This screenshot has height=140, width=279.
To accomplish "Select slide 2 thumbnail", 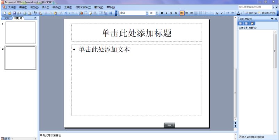I will point(20,58).
